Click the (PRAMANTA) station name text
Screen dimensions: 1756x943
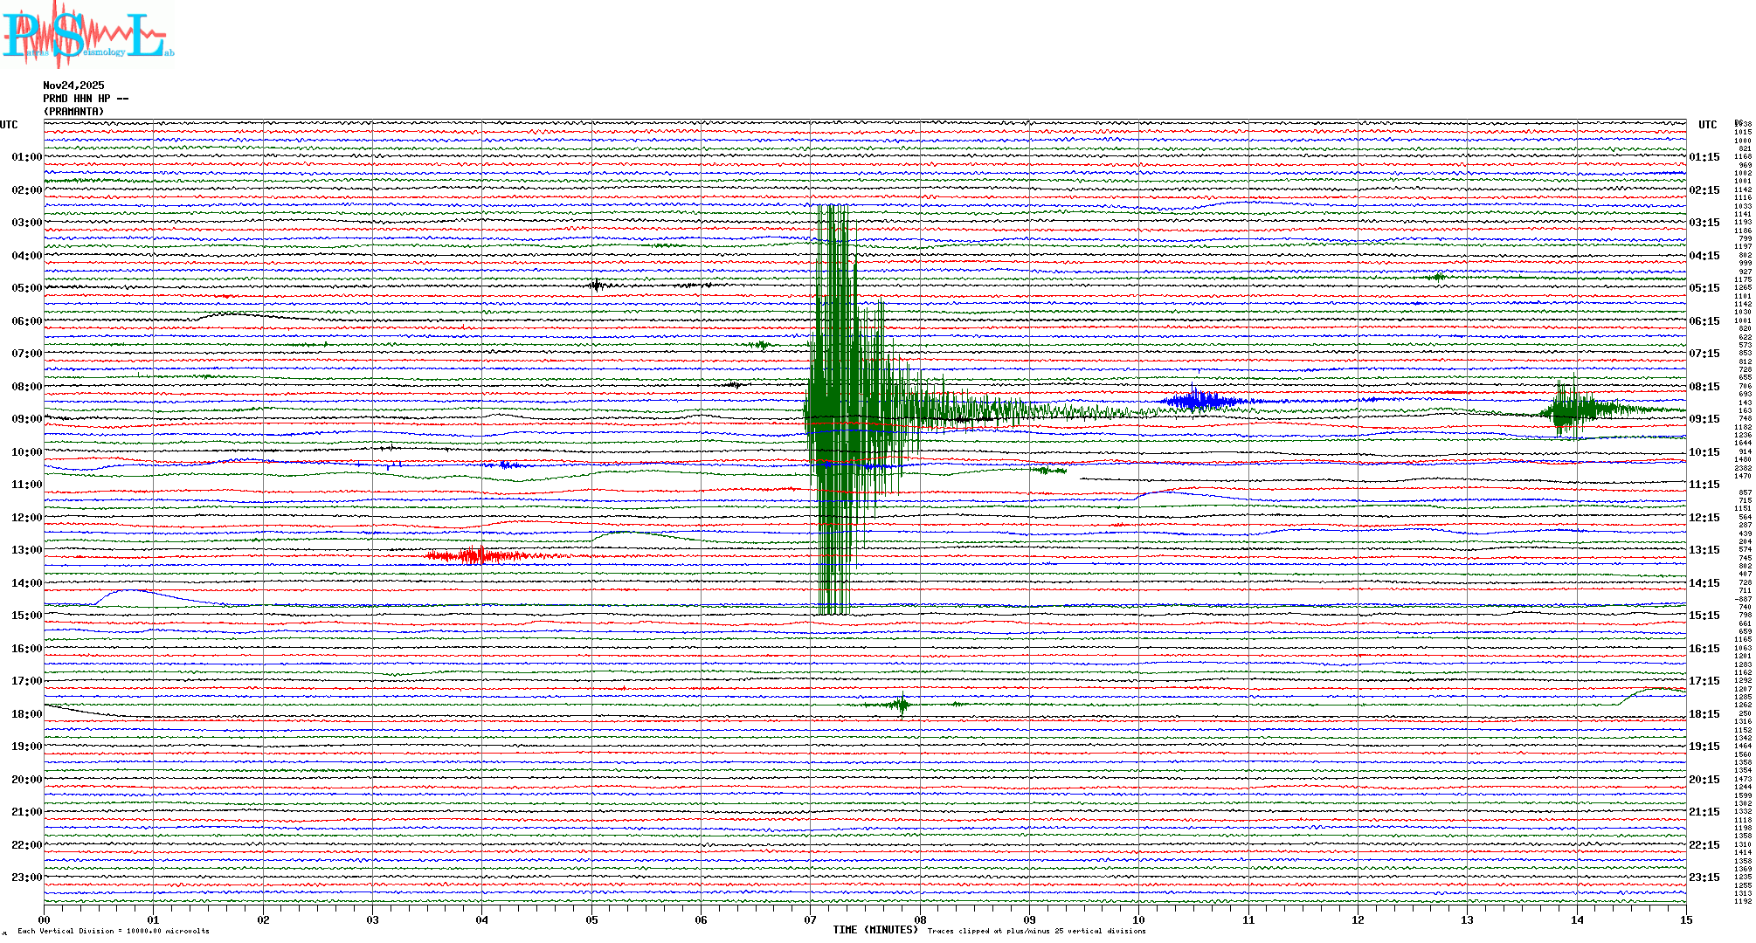pos(73,112)
